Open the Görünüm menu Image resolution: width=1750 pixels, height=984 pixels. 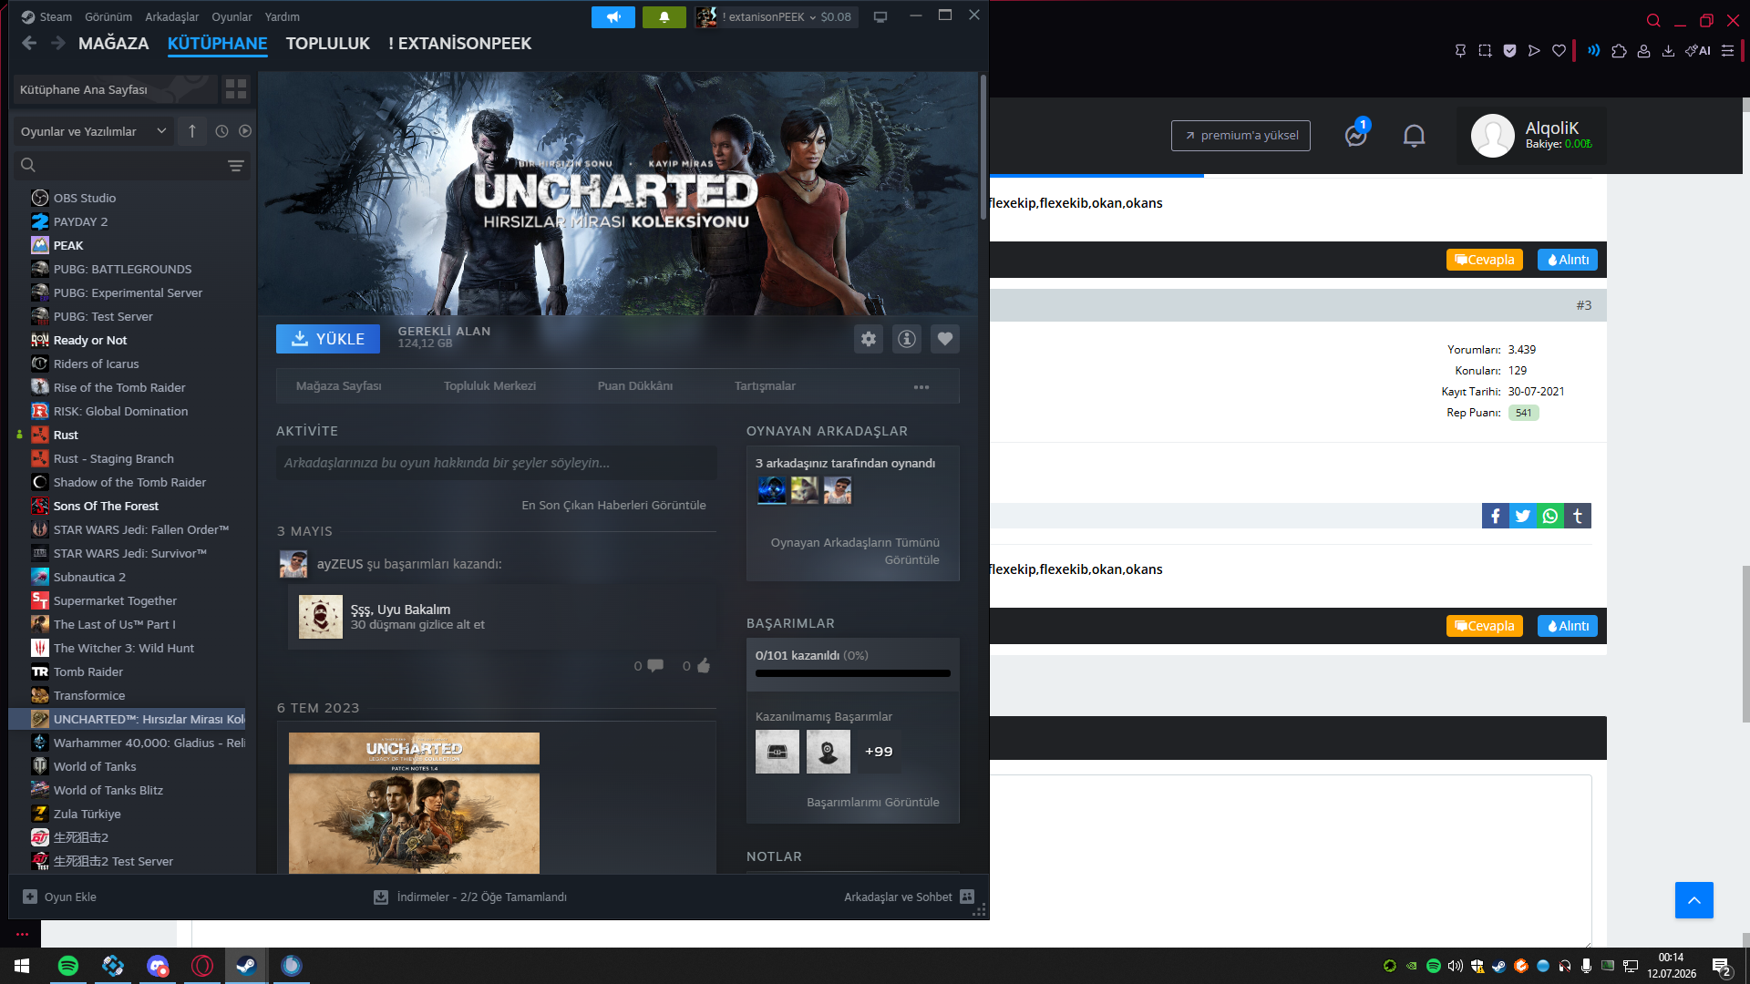[x=108, y=17]
